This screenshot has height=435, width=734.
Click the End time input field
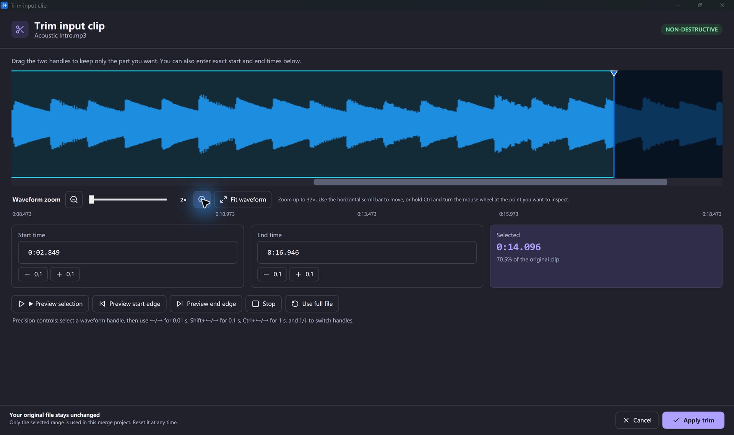pos(367,252)
